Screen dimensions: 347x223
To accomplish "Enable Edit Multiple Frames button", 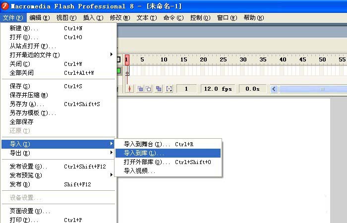I will pyautogui.click(x=159, y=89).
